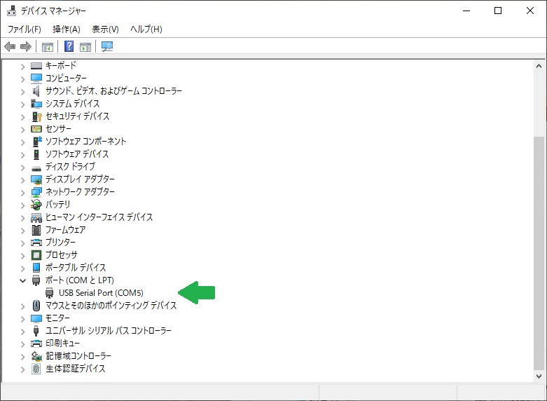Click the pane icon right of help icon
The width and height of the screenshot is (547, 401).
85,46
